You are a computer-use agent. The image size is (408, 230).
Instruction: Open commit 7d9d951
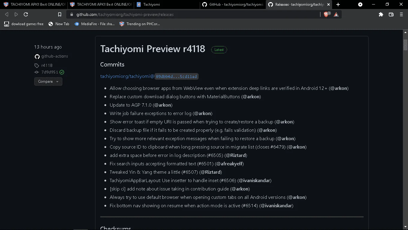point(50,72)
